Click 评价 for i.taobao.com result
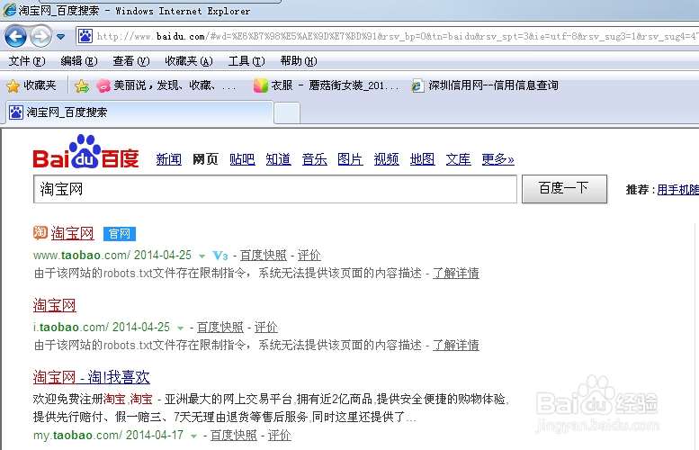699x450 pixels. pos(265,328)
